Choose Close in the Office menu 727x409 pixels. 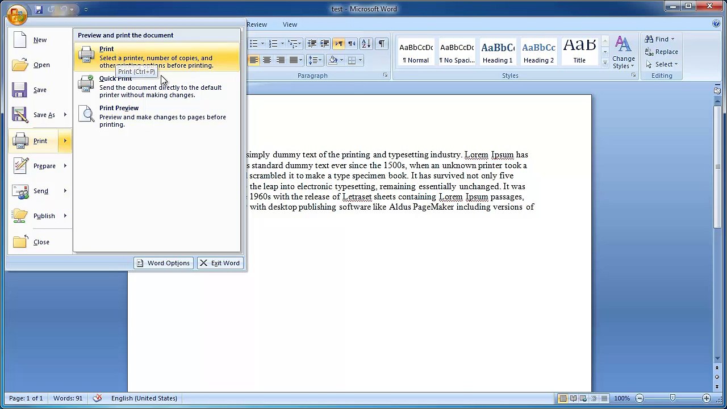[x=40, y=242]
